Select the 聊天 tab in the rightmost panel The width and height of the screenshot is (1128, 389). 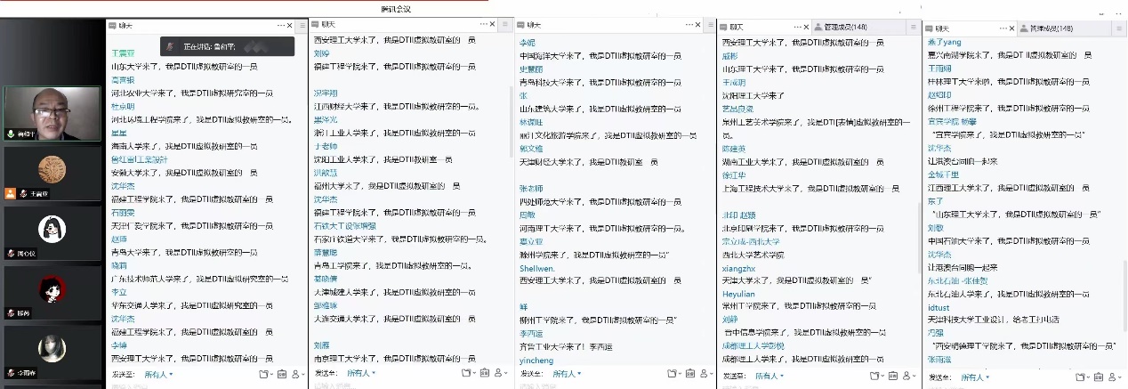(941, 28)
